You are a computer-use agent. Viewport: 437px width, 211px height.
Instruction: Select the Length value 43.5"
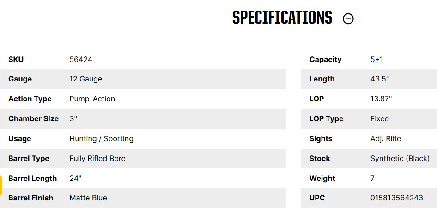(x=380, y=79)
